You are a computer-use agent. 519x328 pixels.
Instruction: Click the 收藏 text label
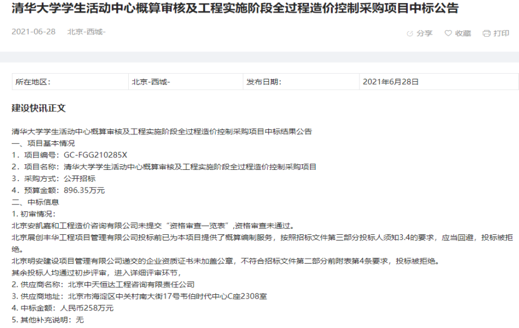click(x=463, y=33)
